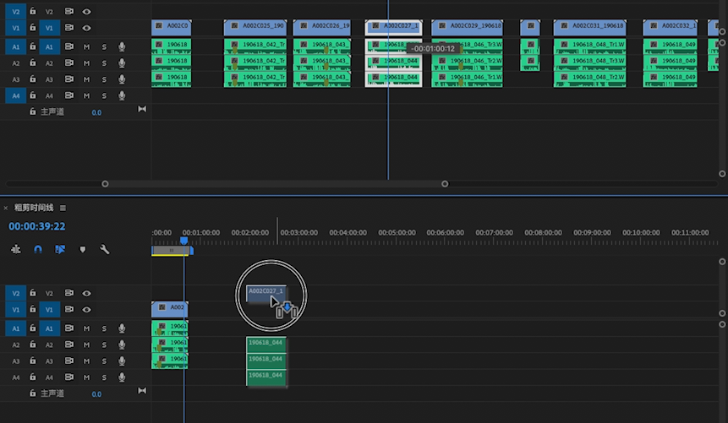Close the 粗剪时间线 tab
728x423 pixels.
point(6,208)
